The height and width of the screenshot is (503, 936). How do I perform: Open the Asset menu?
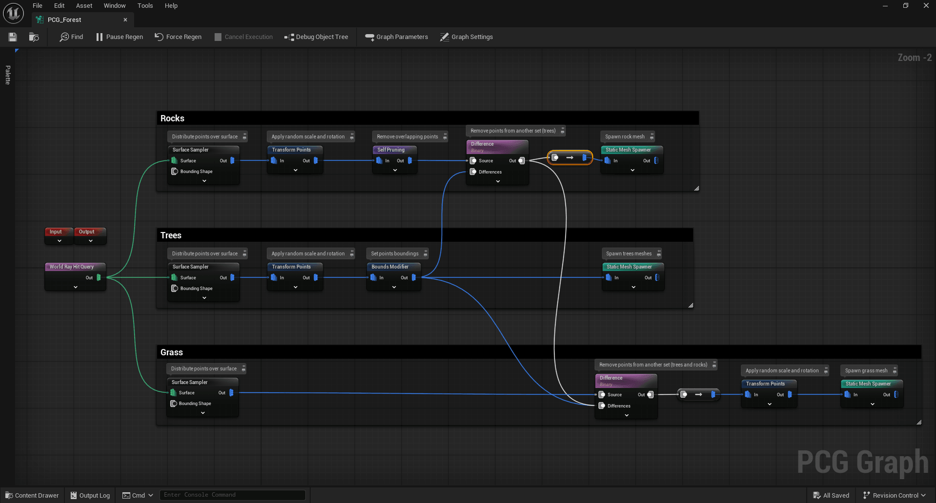click(84, 6)
